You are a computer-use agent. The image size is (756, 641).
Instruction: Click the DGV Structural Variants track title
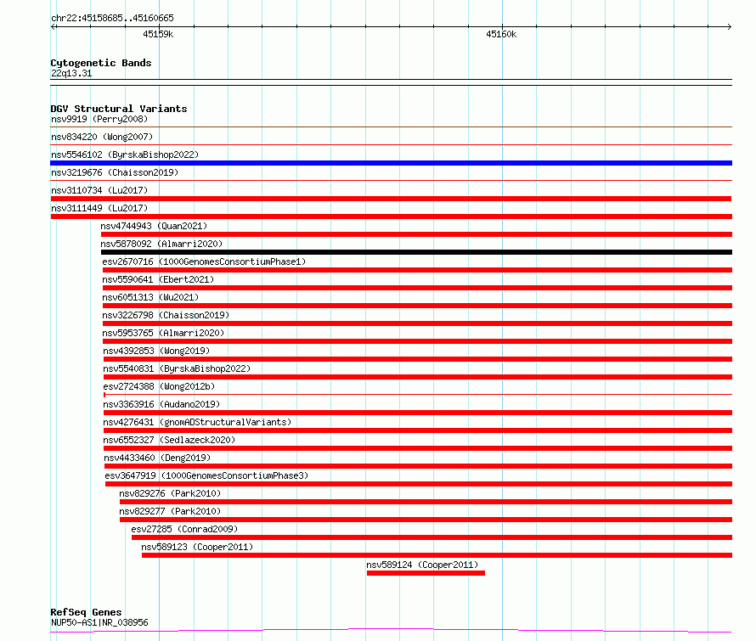119,109
